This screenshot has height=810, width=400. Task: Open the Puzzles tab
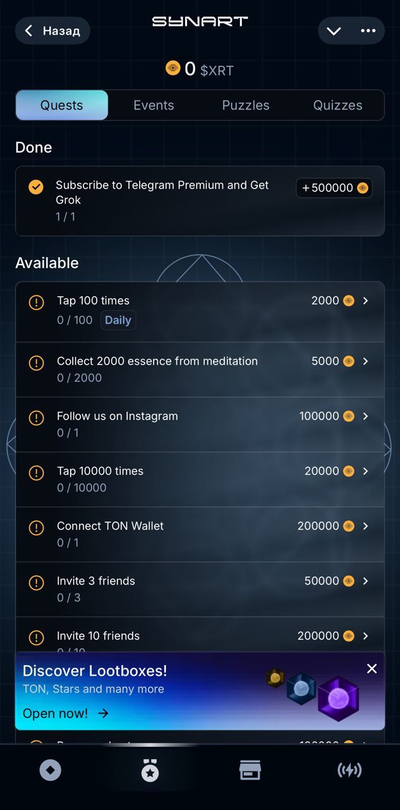245,105
